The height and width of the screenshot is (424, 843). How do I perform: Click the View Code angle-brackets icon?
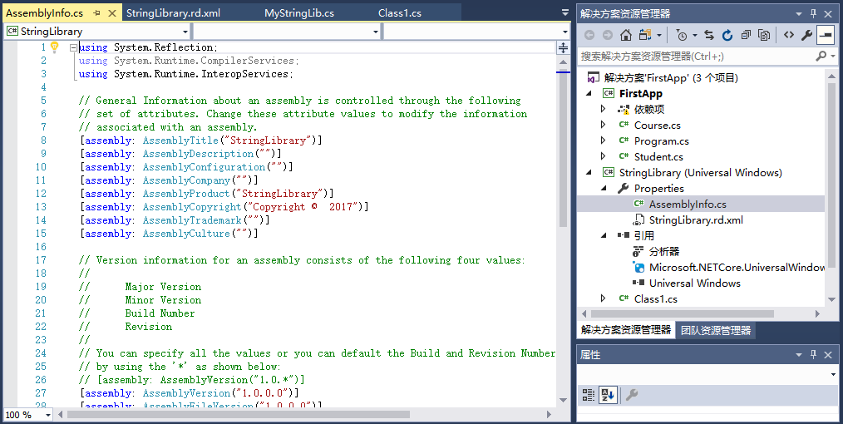[788, 35]
